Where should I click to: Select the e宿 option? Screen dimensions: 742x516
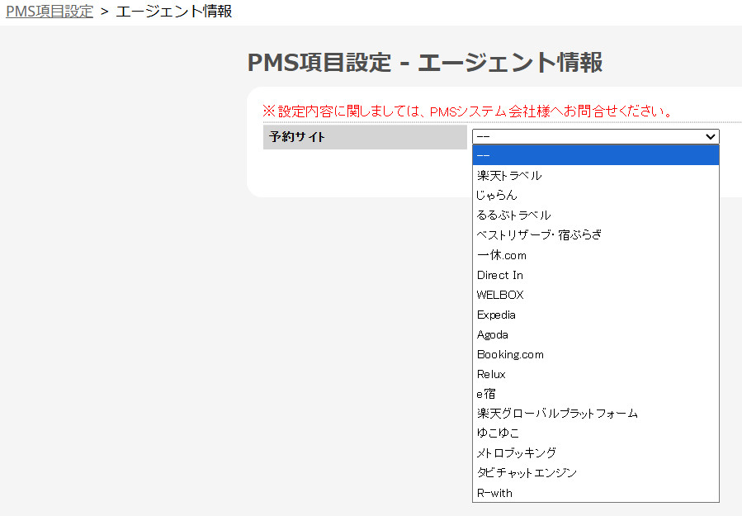tap(596, 394)
